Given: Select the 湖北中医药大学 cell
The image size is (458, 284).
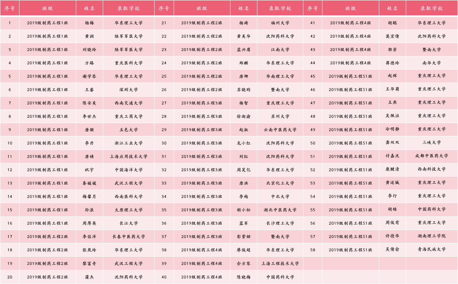Looking at the screenshot, I should click(280, 210).
